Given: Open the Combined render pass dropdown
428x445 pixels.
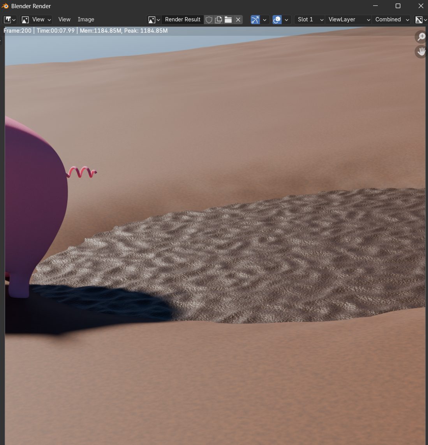Looking at the screenshot, I should (x=391, y=19).
